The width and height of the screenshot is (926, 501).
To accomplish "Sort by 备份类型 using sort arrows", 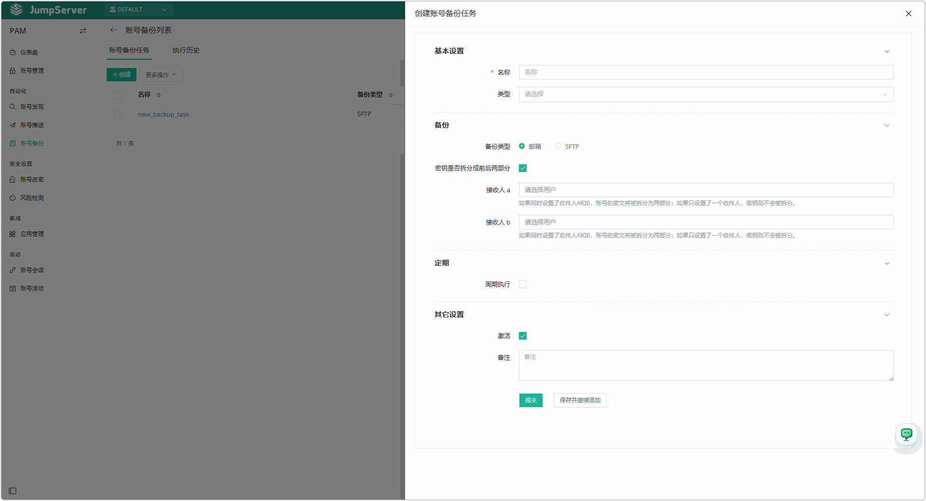I will [x=391, y=95].
